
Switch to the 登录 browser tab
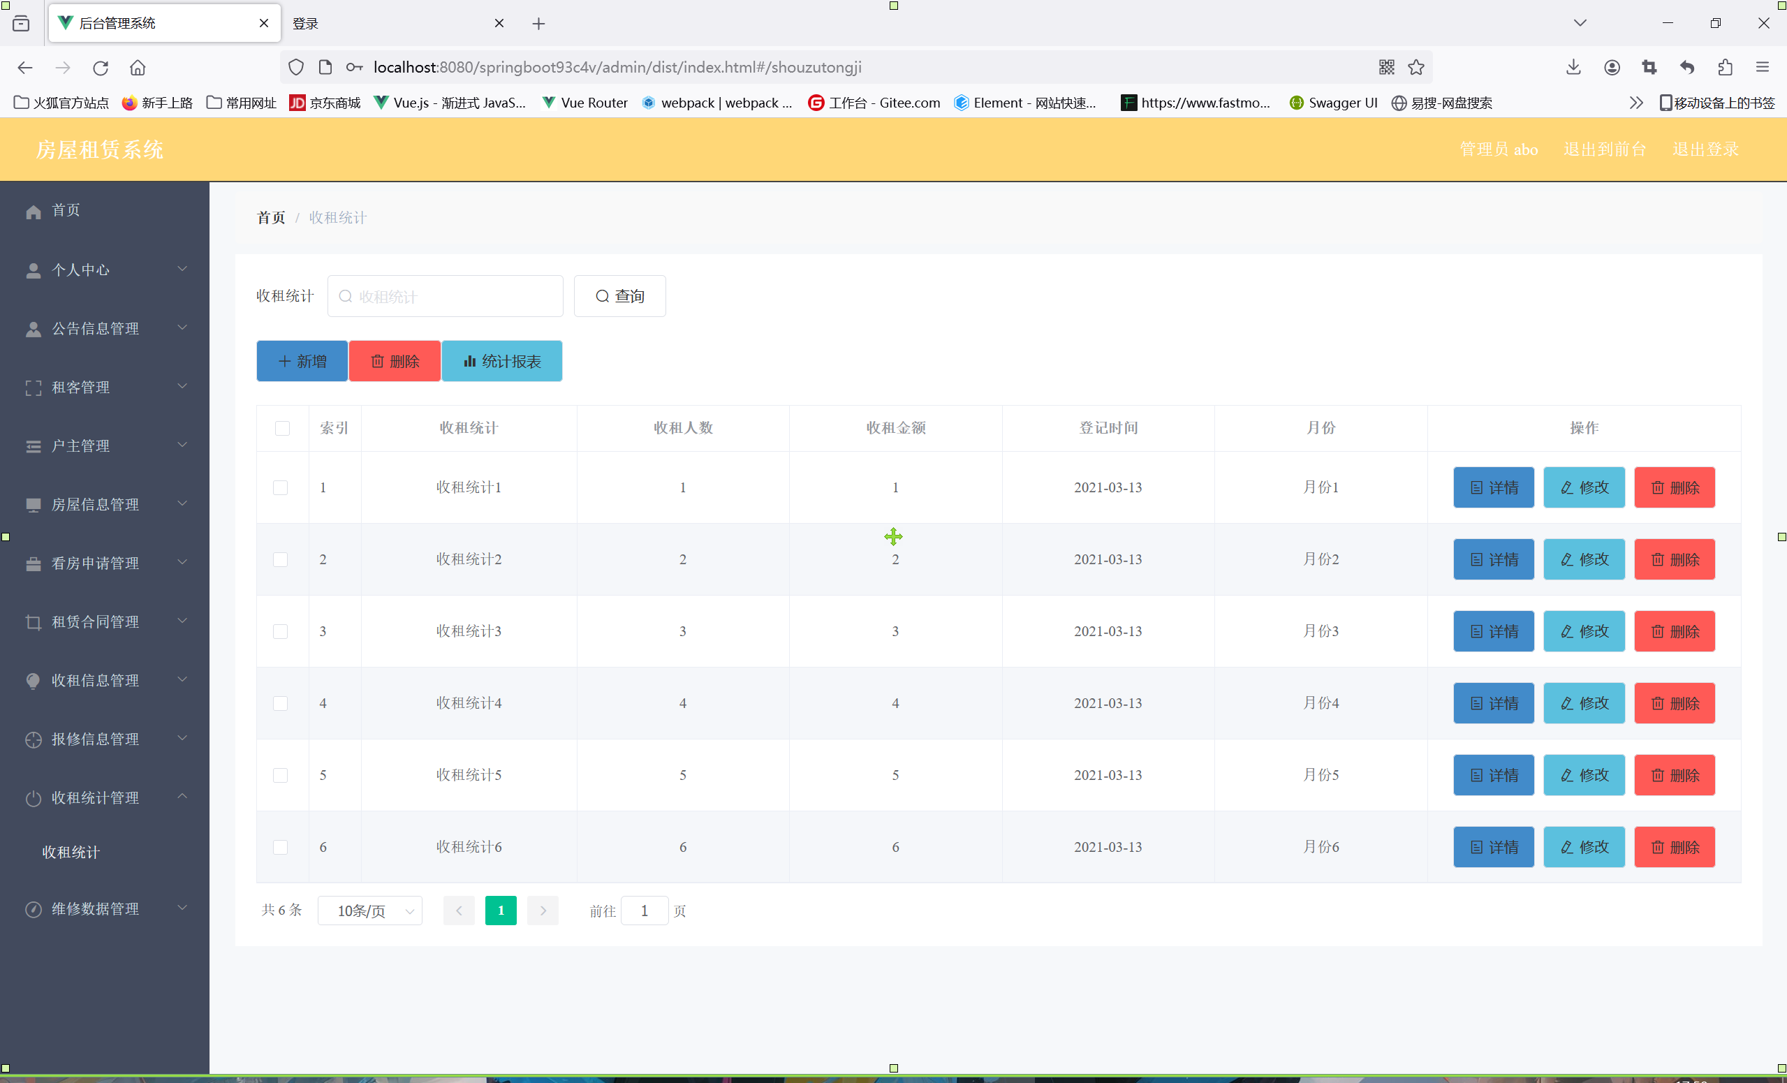tap(397, 23)
